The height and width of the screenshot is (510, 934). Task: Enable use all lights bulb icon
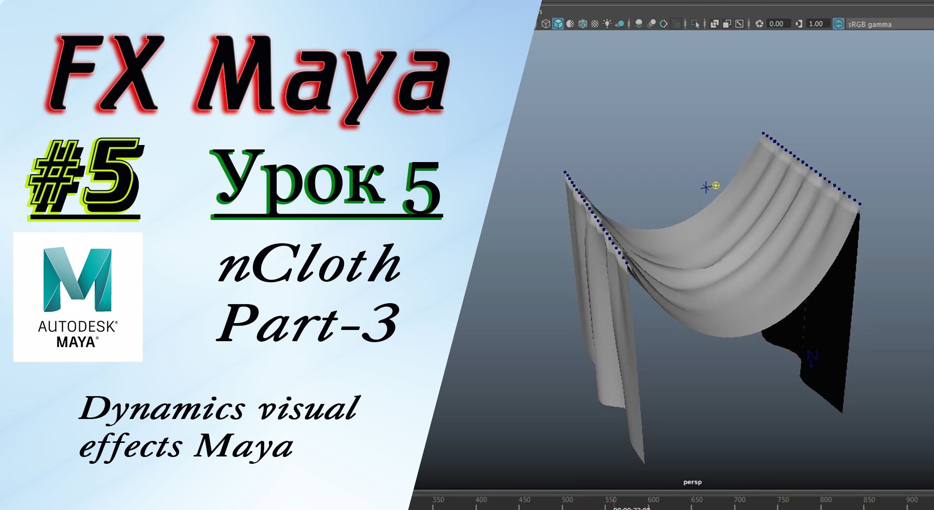pyautogui.click(x=607, y=23)
